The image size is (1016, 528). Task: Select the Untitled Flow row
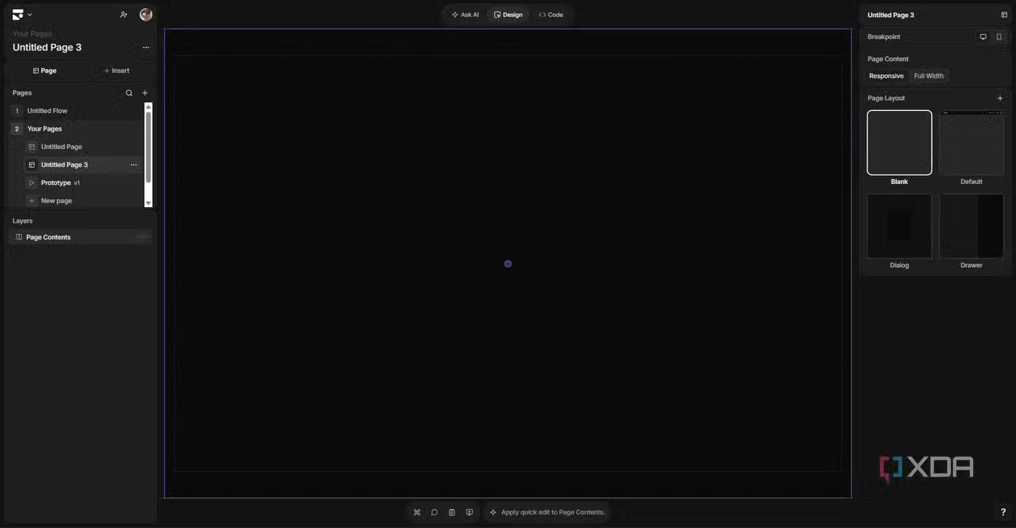point(77,110)
